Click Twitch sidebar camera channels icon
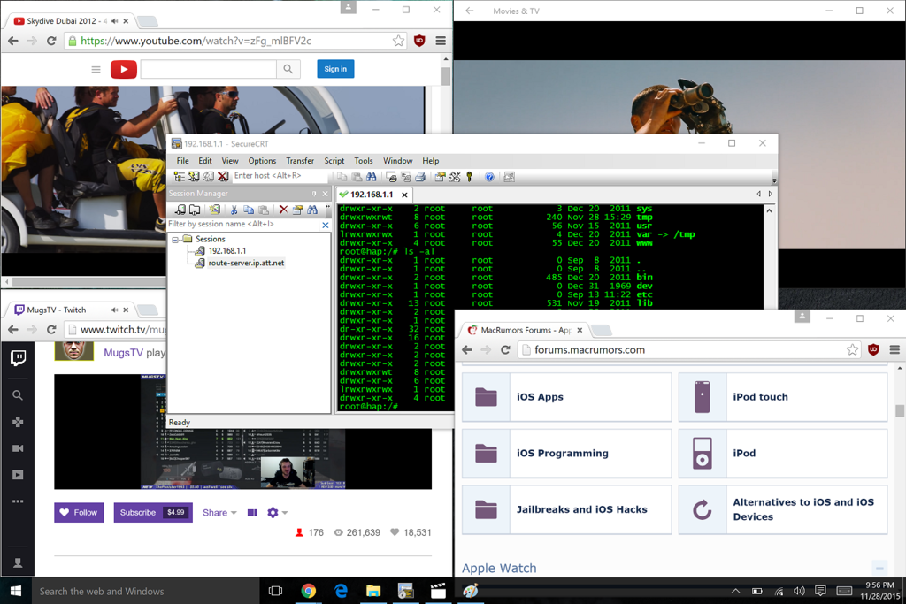This screenshot has height=604, width=906. pos(18,448)
